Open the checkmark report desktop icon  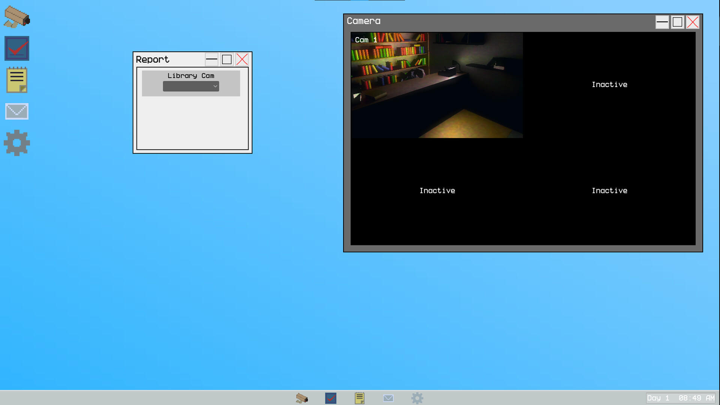click(17, 48)
